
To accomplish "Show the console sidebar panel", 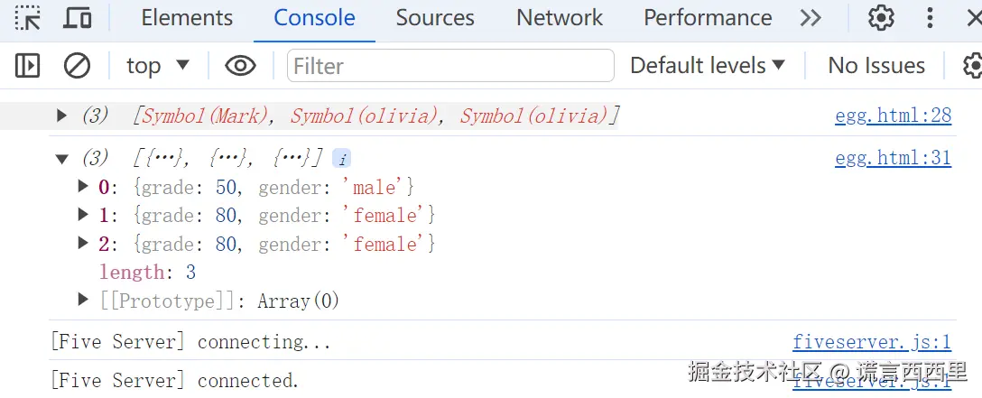I will [28, 65].
